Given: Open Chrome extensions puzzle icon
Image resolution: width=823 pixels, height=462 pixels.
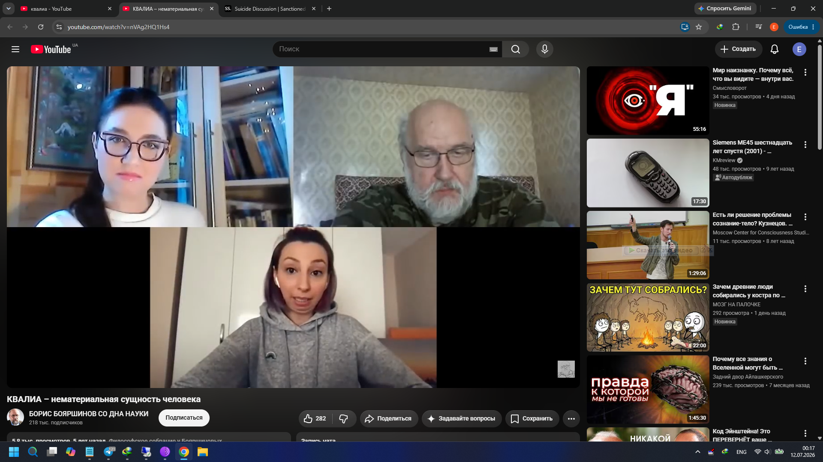Looking at the screenshot, I should click(x=736, y=27).
